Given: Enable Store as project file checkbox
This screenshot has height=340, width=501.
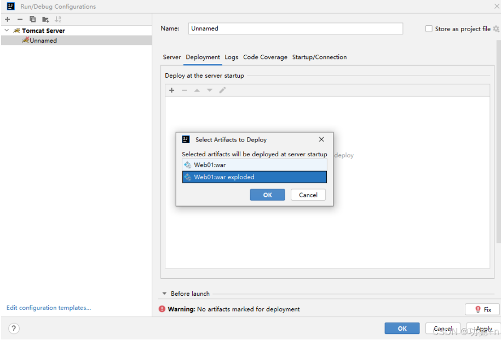Looking at the screenshot, I should pos(429,29).
